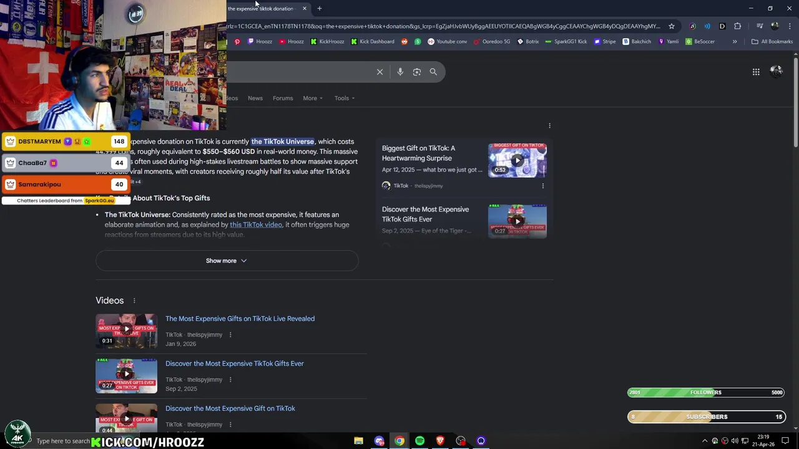Open the Pinterest bookmark

237,42
